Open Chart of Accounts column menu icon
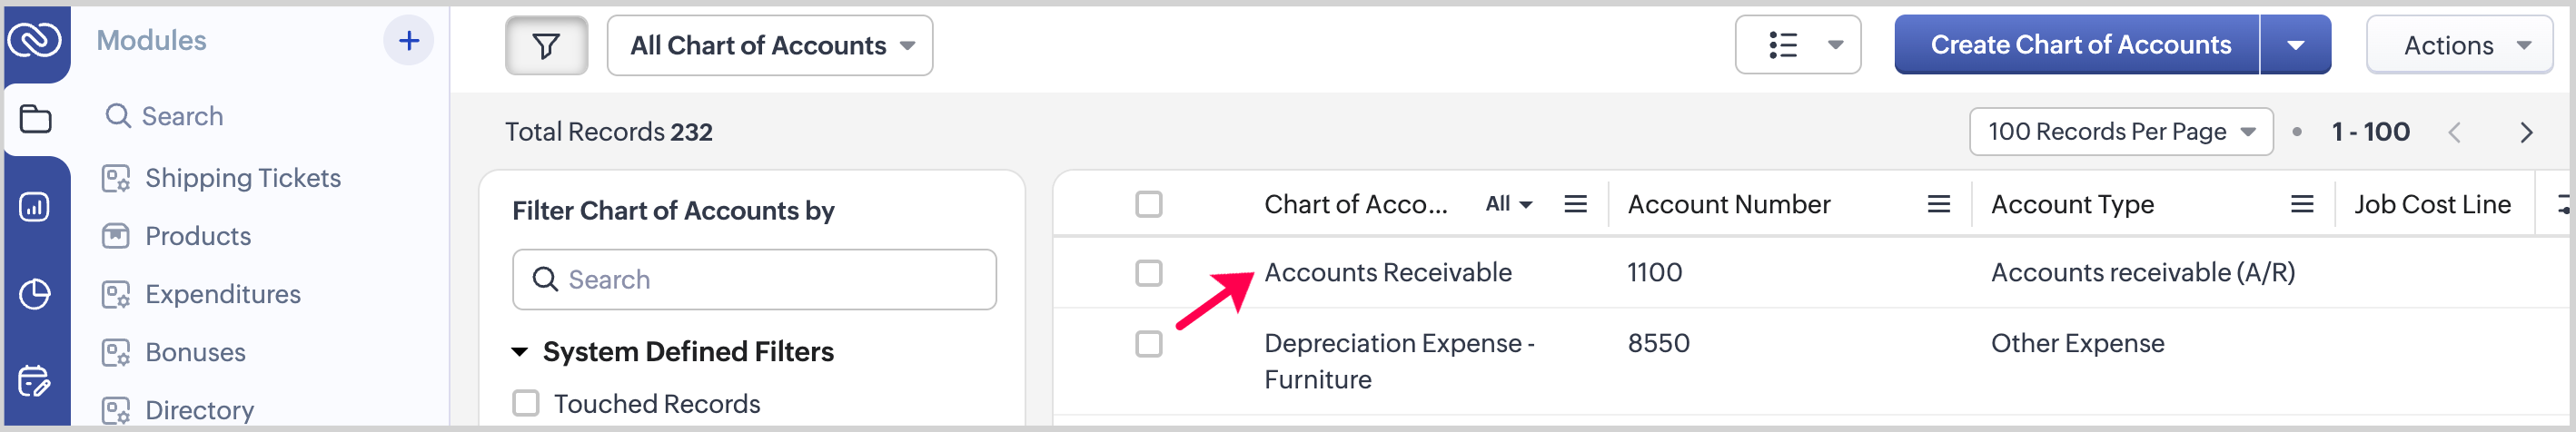Screen dimensions: 2576x432 pos(1575,205)
